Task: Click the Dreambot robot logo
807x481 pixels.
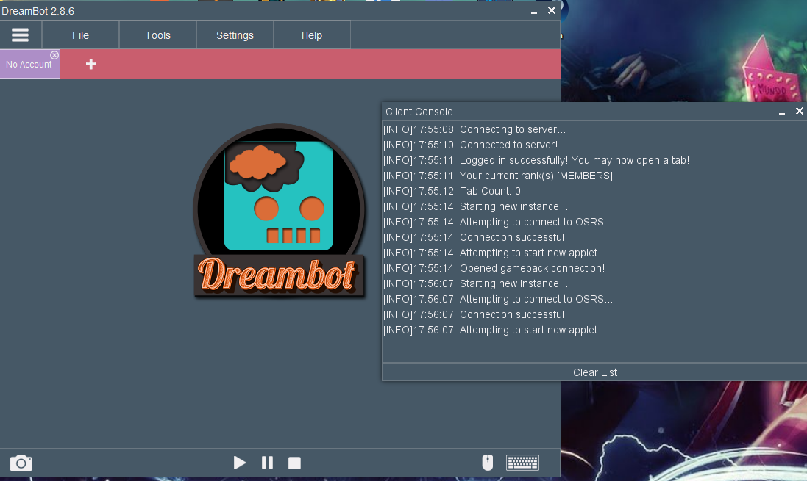Action: point(279,211)
